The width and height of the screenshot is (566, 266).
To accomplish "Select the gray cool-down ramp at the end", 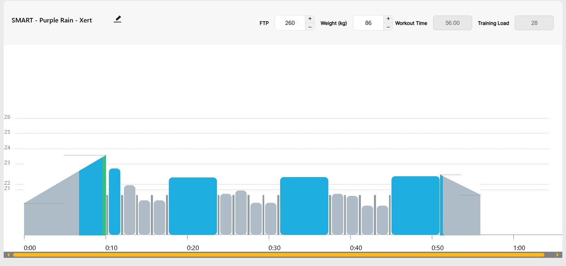I will [461, 212].
